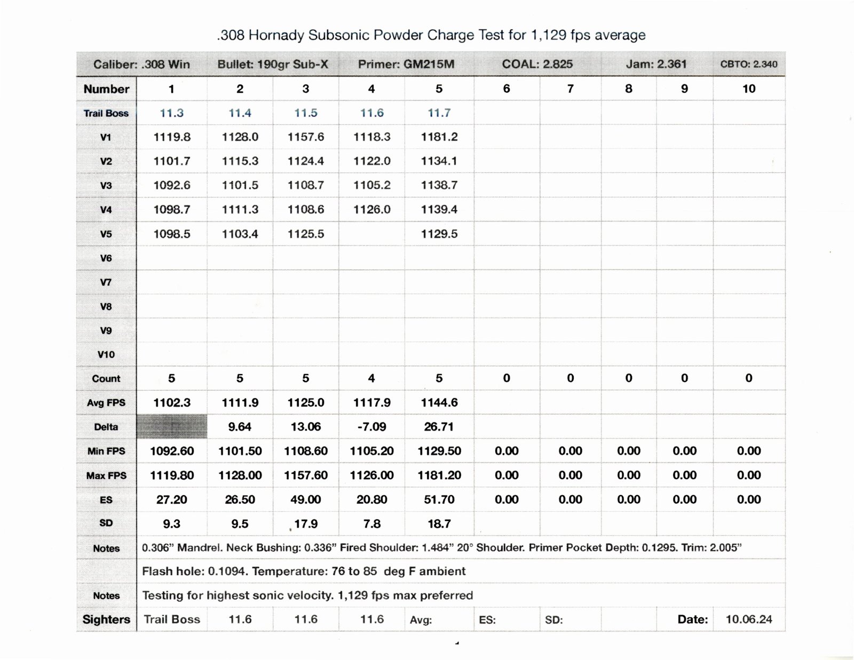Select the V2 value 1101.7
854x660 pixels.
(172, 161)
